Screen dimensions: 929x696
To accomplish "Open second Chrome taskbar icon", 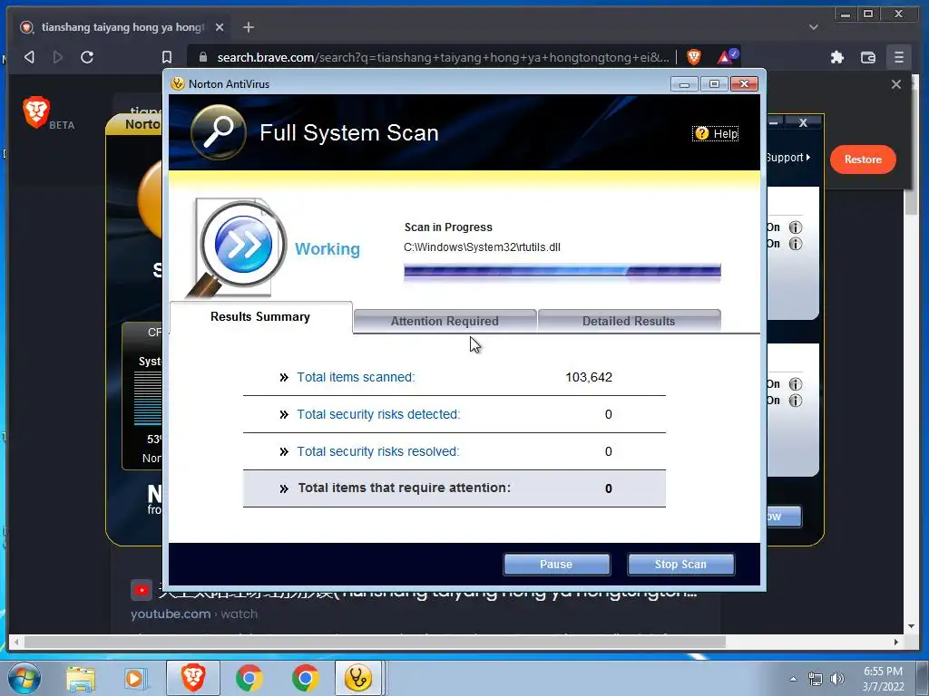I will [305, 678].
